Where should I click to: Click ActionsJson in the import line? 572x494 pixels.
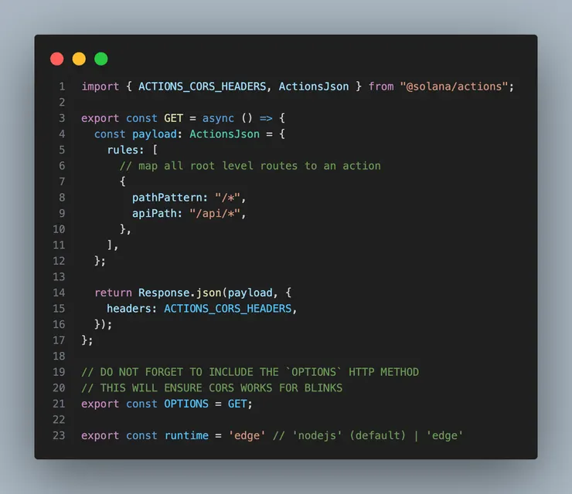(x=314, y=86)
